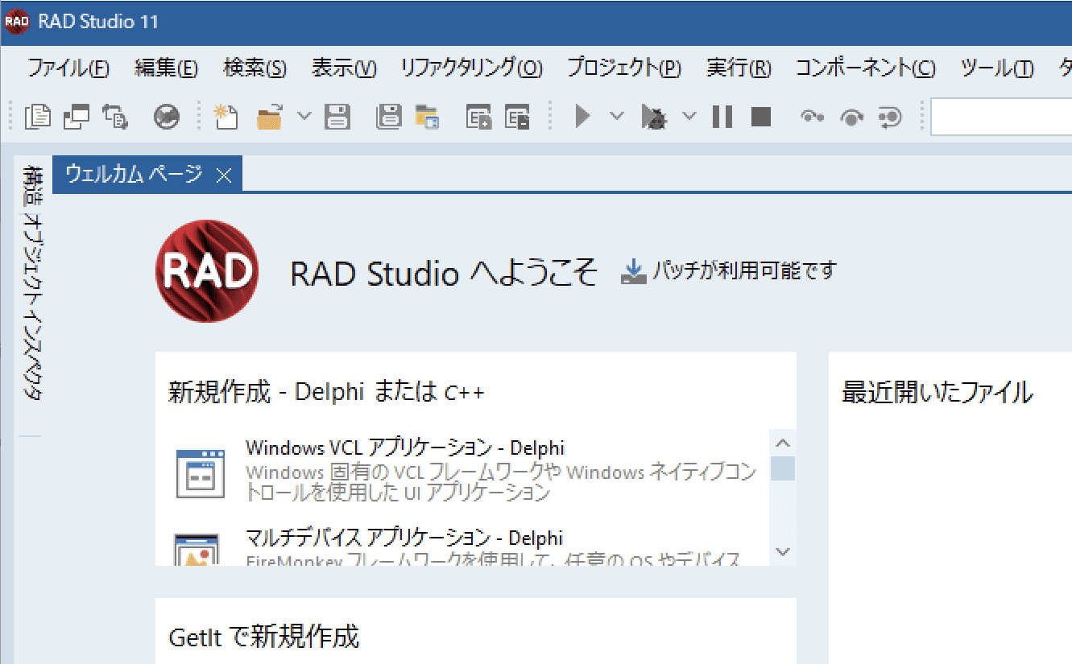The width and height of the screenshot is (1072, 664).
Task: Click the RAD Studio title bar icon
Action: (x=16, y=22)
